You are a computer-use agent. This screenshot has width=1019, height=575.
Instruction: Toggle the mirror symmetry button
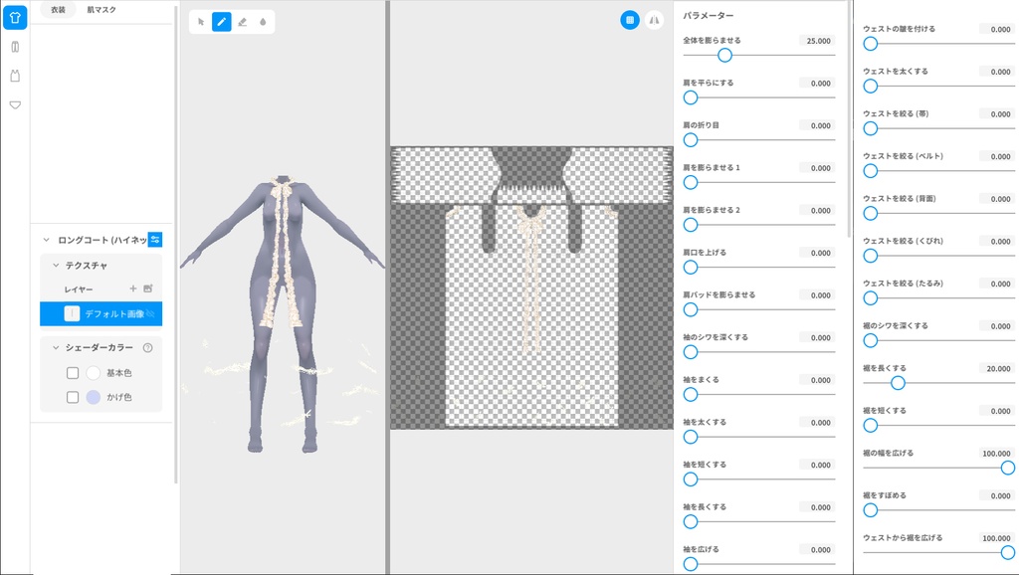(x=654, y=20)
